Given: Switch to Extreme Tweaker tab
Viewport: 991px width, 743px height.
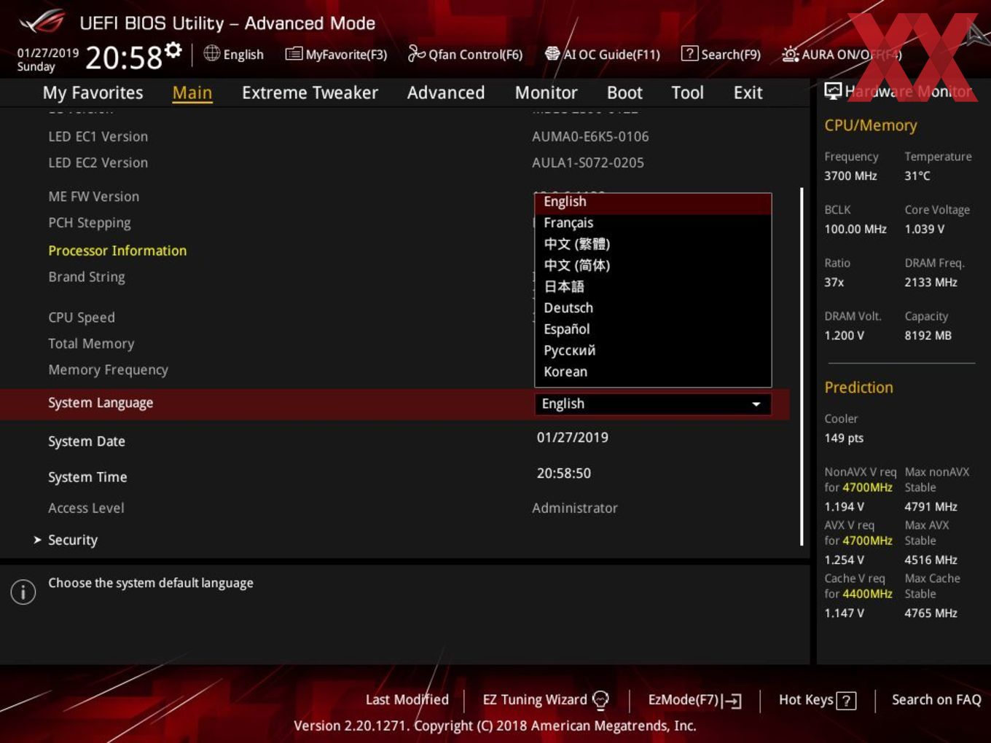Looking at the screenshot, I should tap(310, 93).
